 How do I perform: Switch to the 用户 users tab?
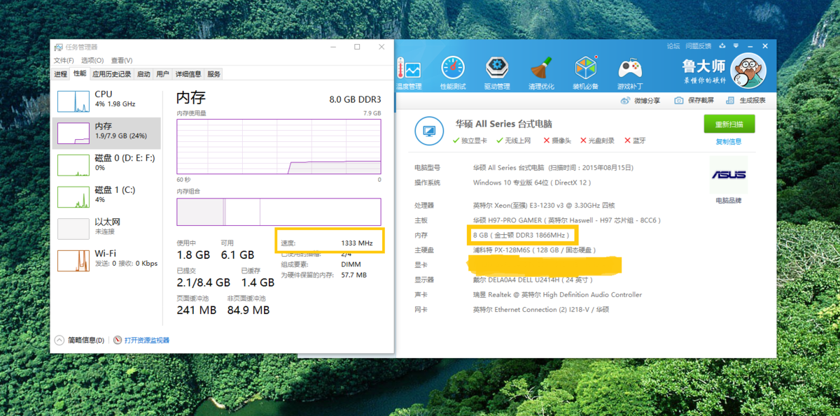pos(163,74)
